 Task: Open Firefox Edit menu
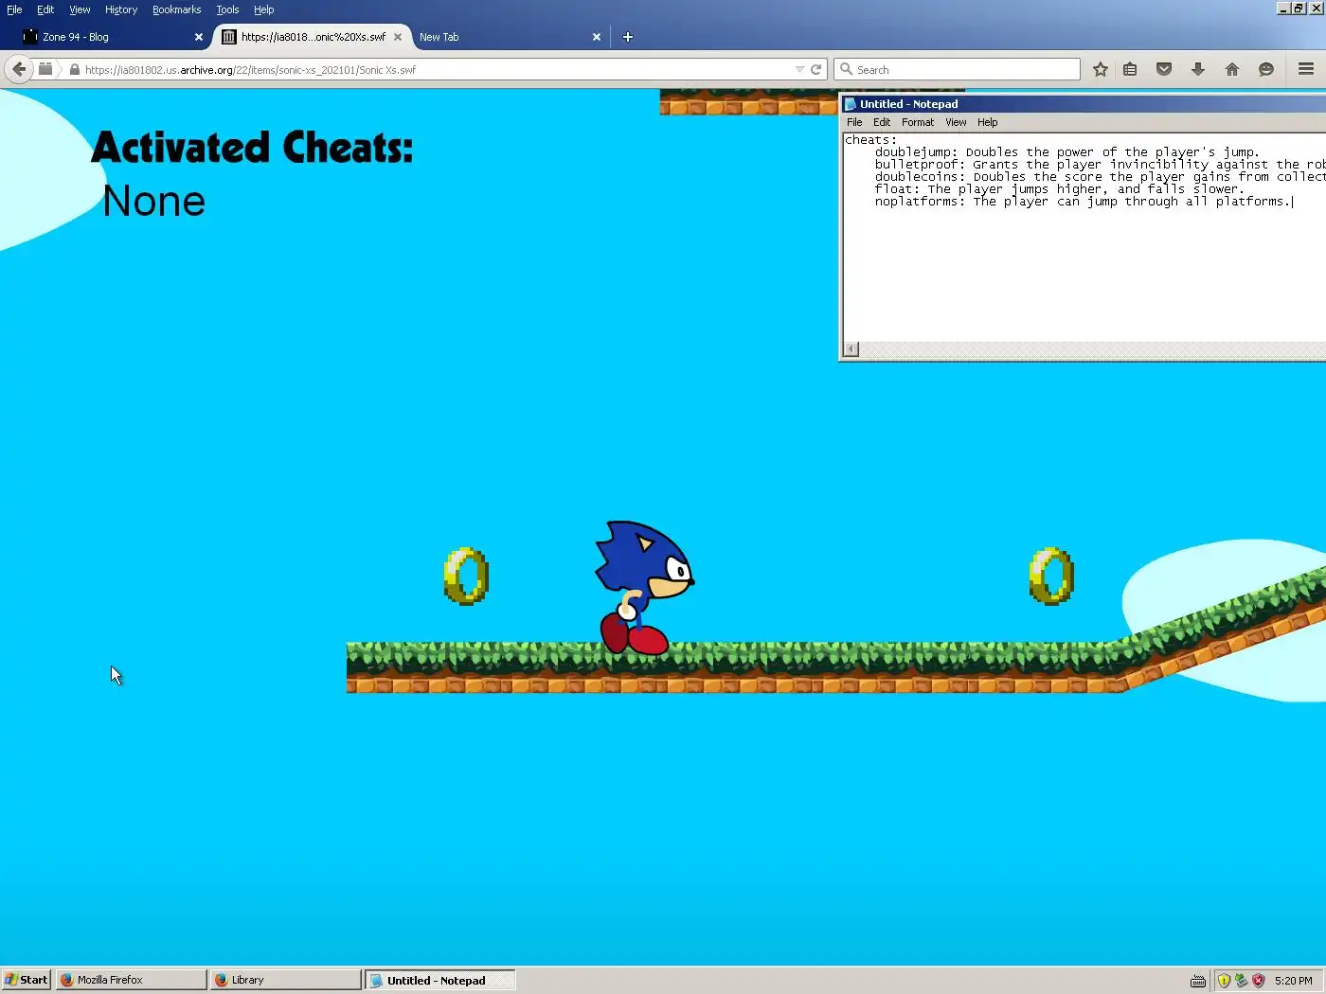point(45,9)
